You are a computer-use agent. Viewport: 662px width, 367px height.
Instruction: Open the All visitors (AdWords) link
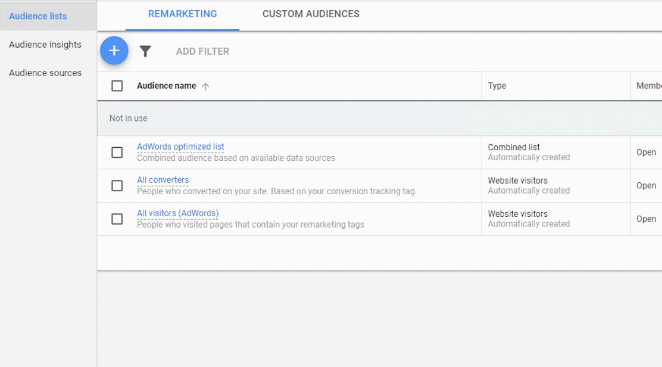(x=177, y=213)
